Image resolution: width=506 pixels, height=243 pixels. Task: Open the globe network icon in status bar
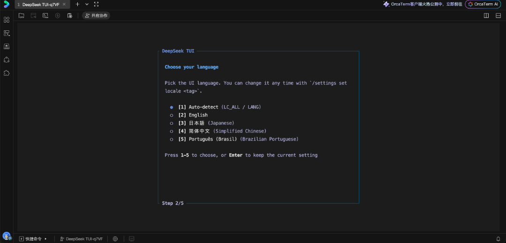point(115,239)
